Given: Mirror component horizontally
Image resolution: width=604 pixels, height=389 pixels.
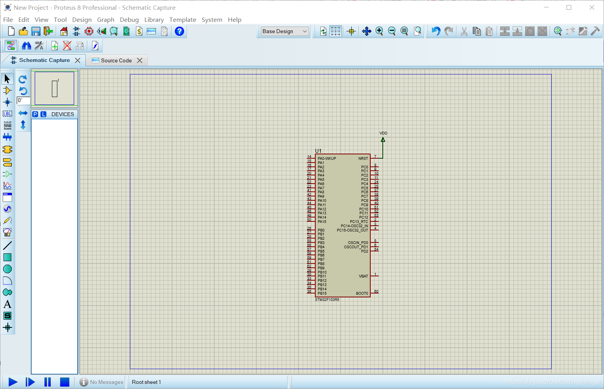Looking at the screenshot, I should pos(23,113).
